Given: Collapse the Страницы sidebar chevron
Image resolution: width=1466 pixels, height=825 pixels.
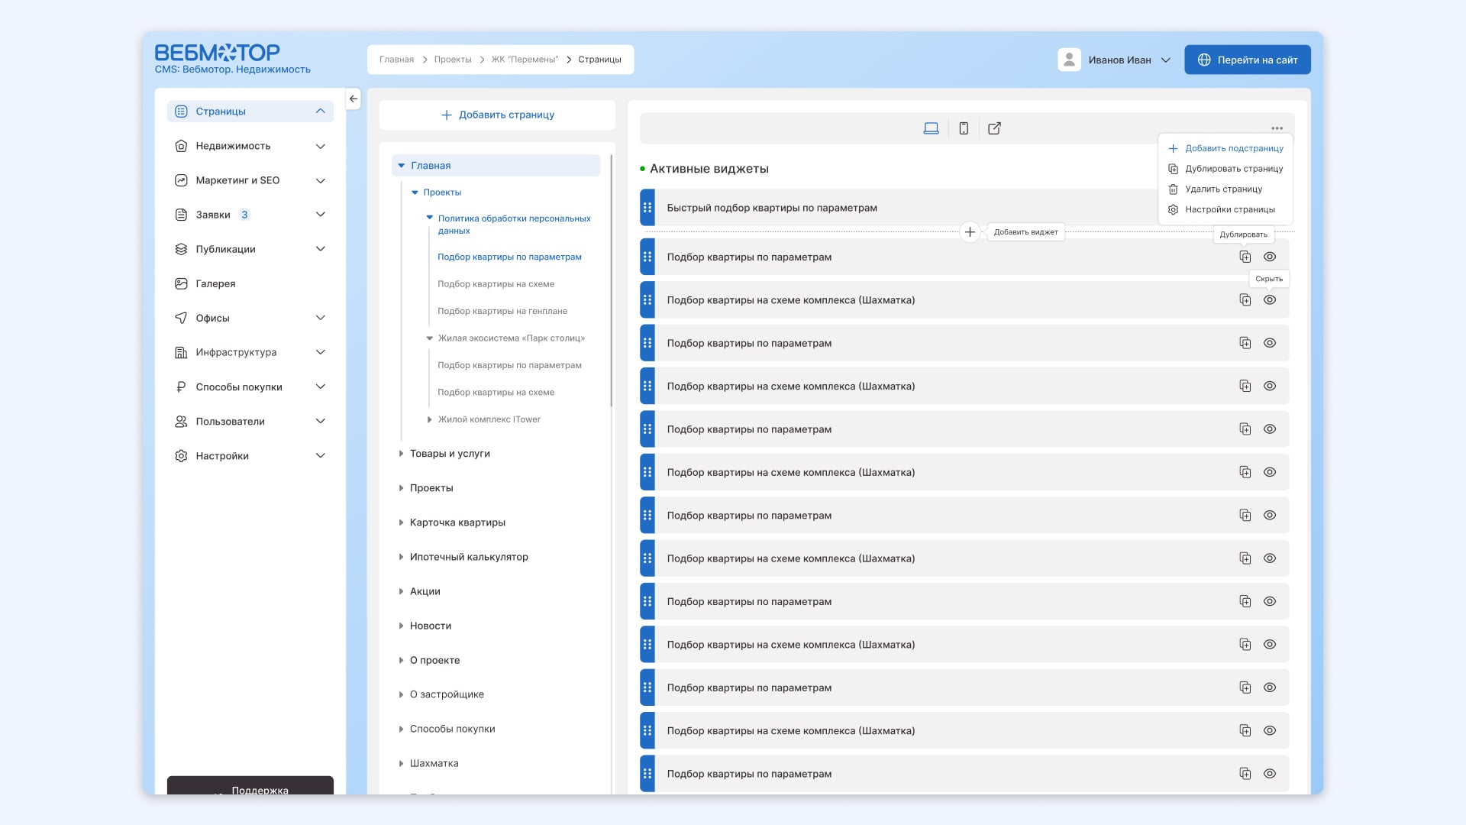Looking at the screenshot, I should pyautogui.click(x=321, y=112).
